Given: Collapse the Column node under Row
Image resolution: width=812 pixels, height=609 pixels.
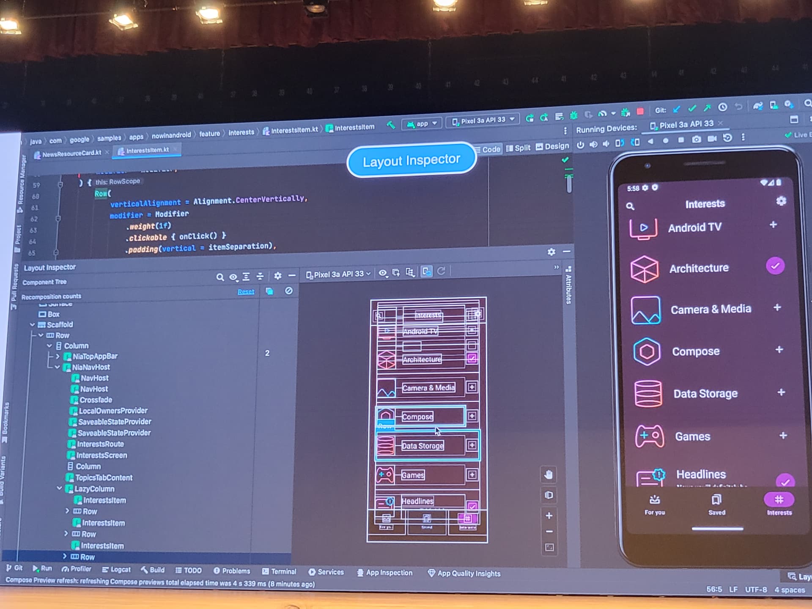Looking at the screenshot, I should 49,346.
